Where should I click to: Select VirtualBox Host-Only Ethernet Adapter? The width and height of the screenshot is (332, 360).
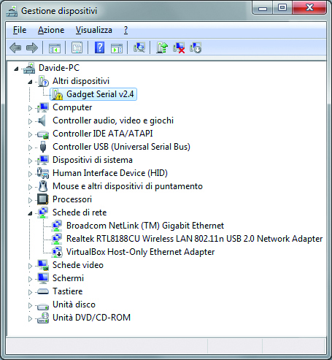tap(140, 252)
